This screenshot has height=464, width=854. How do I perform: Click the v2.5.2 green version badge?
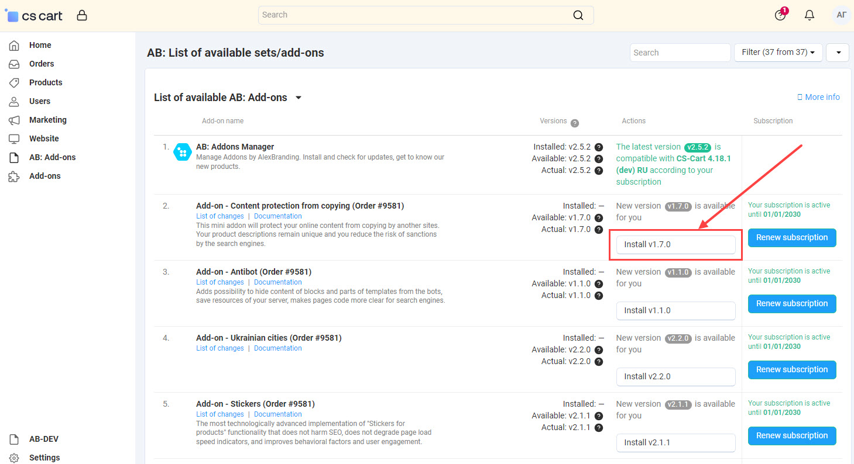pos(698,147)
